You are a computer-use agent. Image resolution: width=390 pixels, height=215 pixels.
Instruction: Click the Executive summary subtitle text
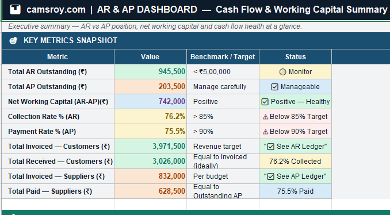click(x=155, y=26)
